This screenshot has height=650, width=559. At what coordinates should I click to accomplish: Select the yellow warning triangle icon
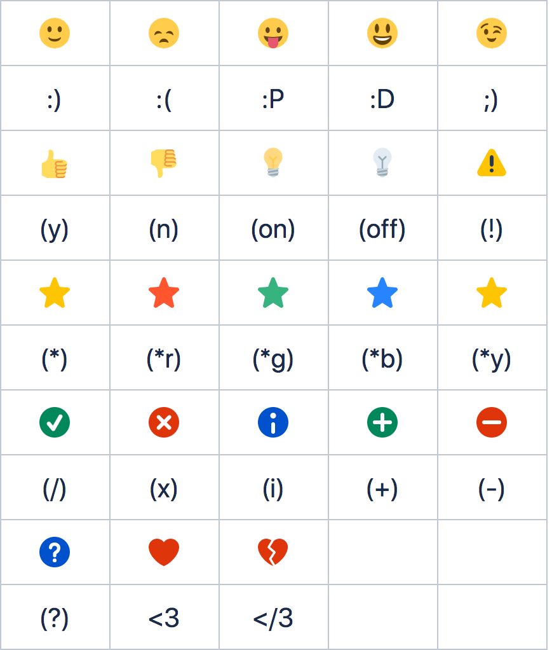(492, 163)
